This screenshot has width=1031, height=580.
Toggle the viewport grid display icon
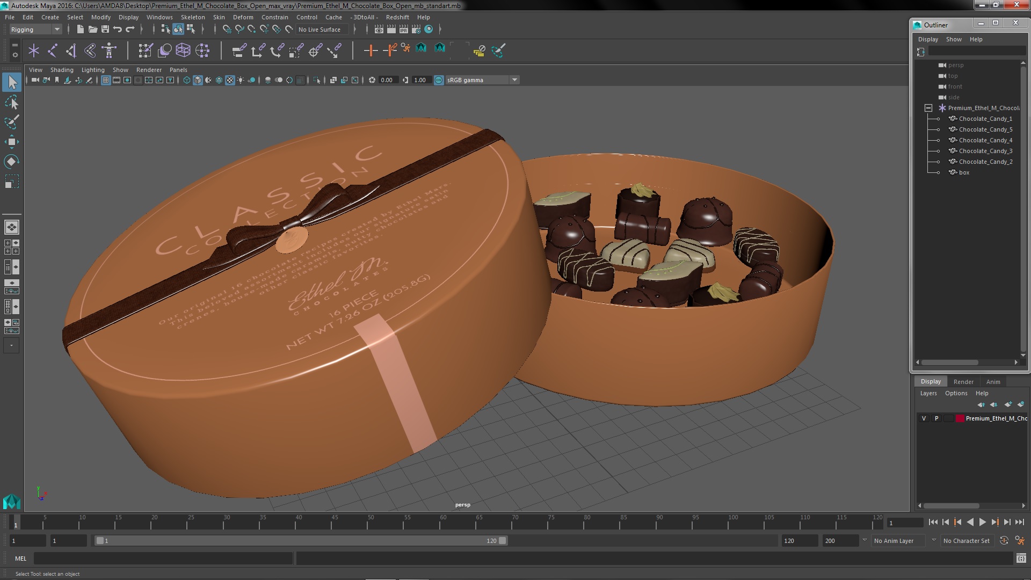coord(106,80)
